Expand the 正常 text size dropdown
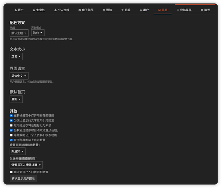This screenshot has width=221, height=188. tap(16, 56)
